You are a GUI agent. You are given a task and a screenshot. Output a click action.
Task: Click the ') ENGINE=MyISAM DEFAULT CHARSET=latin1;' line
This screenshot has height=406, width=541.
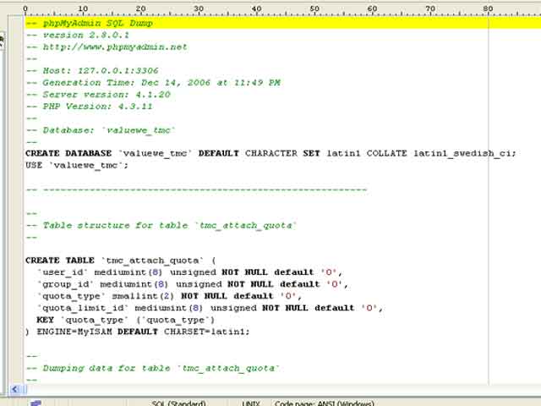[138, 332]
